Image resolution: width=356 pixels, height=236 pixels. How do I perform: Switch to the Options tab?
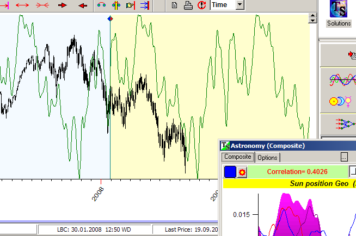tap(268, 158)
